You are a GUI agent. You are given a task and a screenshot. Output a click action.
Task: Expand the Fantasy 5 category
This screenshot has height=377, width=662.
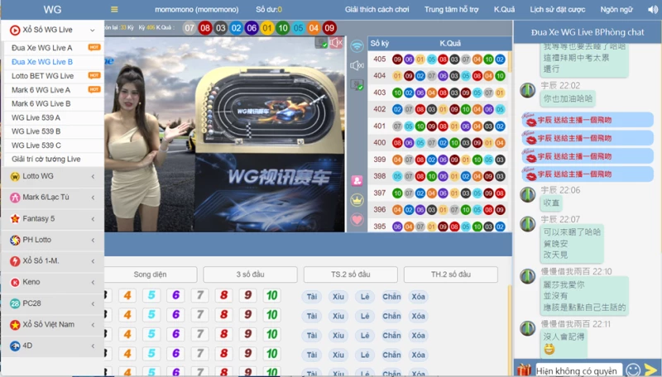coord(93,219)
